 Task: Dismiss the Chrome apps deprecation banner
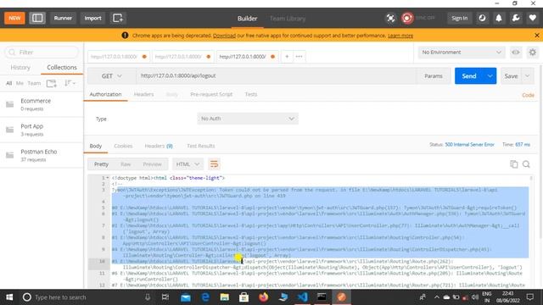pos(537,36)
